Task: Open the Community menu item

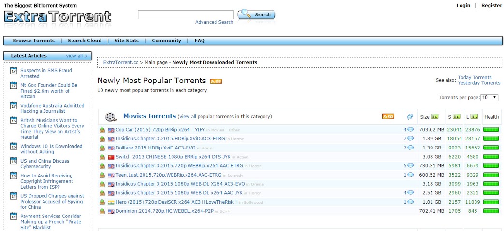Action: coord(167,41)
